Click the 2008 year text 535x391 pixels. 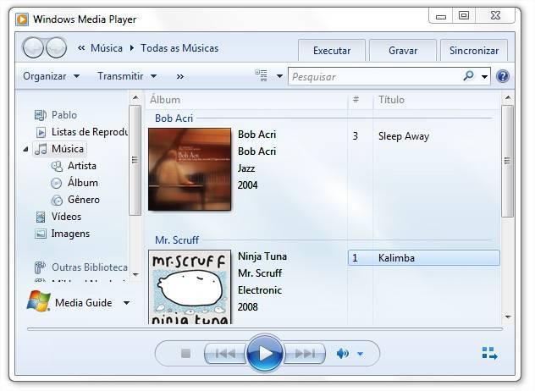248,307
